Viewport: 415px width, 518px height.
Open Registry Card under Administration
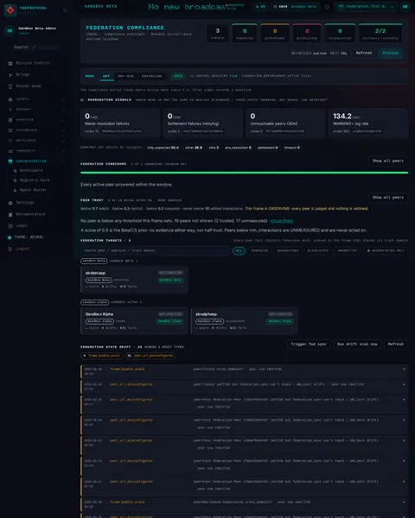click(35, 180)
